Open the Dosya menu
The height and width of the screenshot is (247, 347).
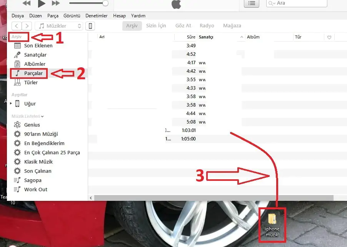pyautogui.click(x=18, y=16)
